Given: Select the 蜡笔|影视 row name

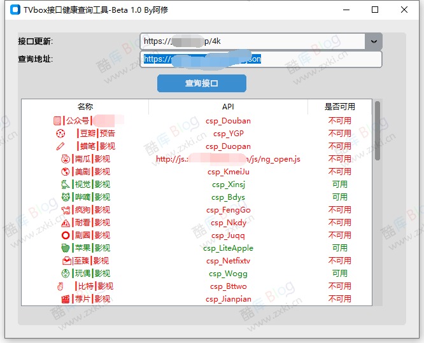Looking at the screenshot, I should (x=96, y=146).
